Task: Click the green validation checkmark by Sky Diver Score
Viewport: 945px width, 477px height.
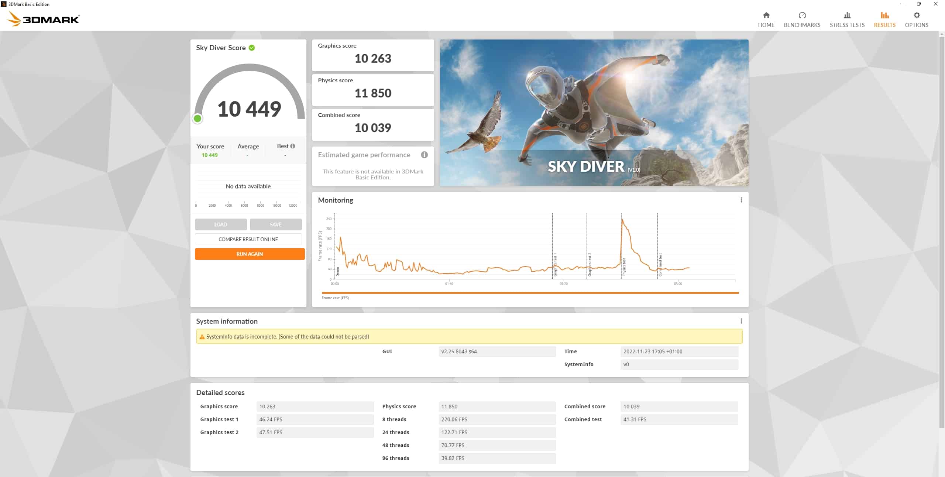Action: [x=252, y=48]
